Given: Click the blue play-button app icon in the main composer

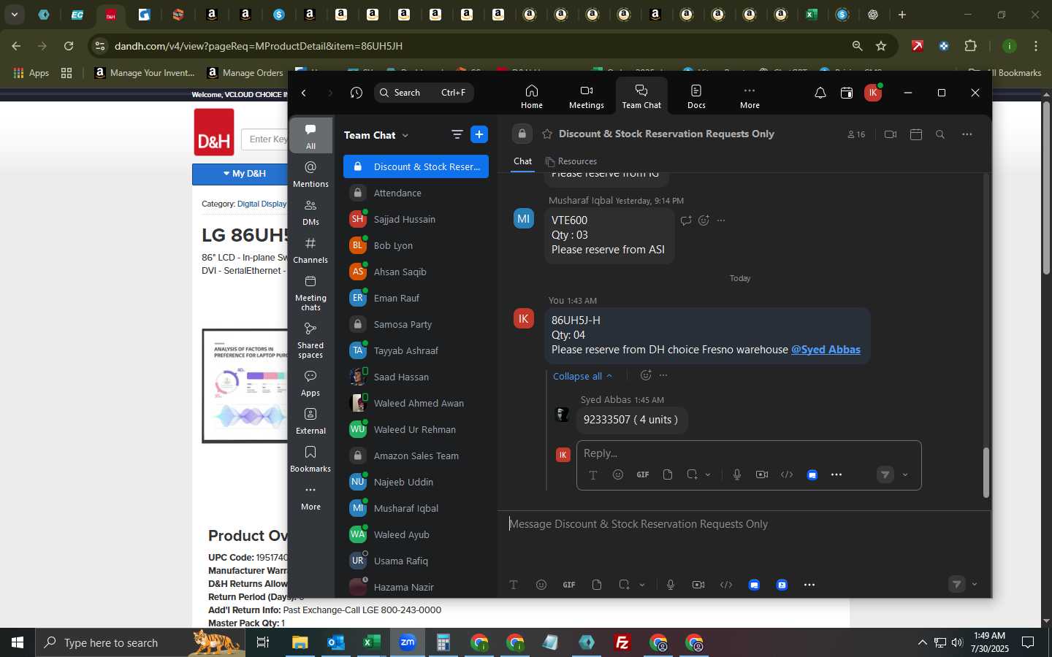Looking at the screenshot, I should [x=782, y=585].
